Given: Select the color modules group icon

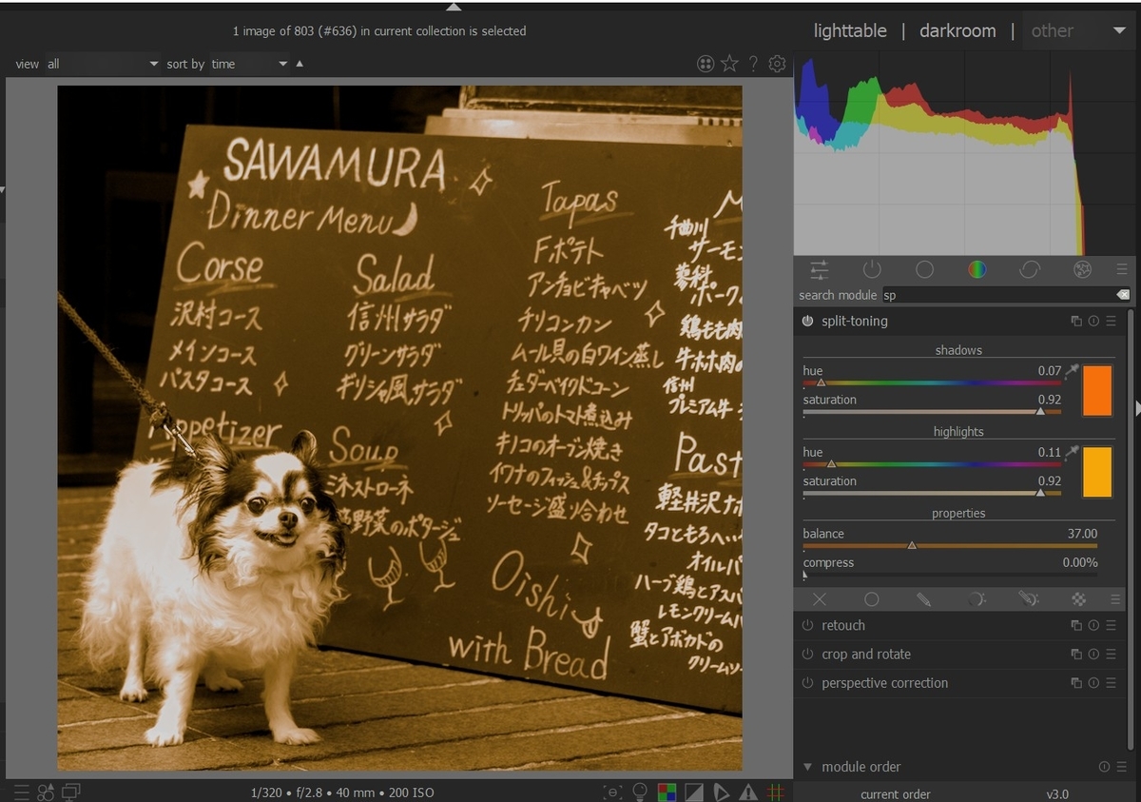Looking at the screenshot, I should click(x=977, y=269).
